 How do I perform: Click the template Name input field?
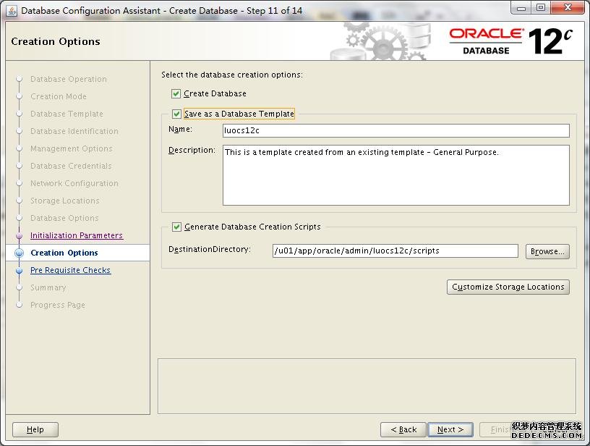(x=396, y=131)
